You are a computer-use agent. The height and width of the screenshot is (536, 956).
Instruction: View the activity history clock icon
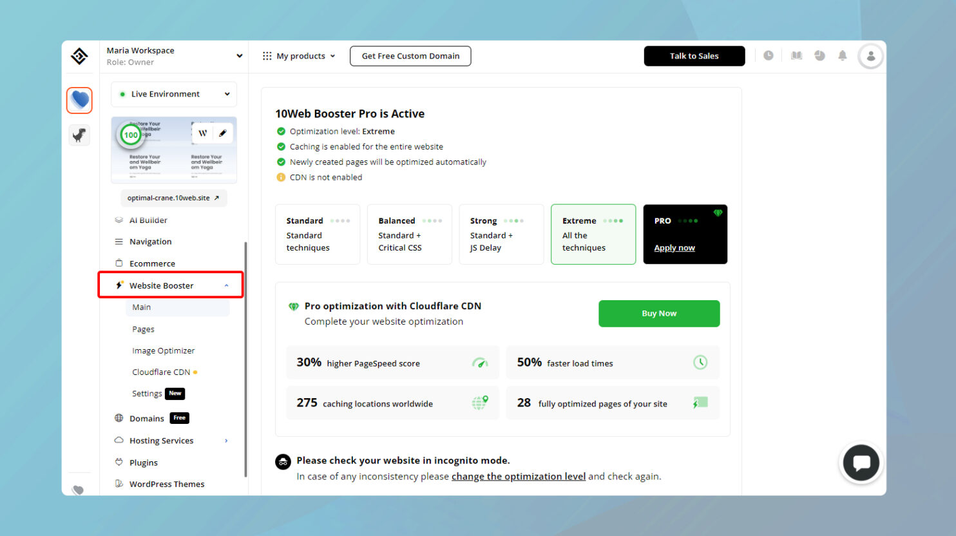768,56
